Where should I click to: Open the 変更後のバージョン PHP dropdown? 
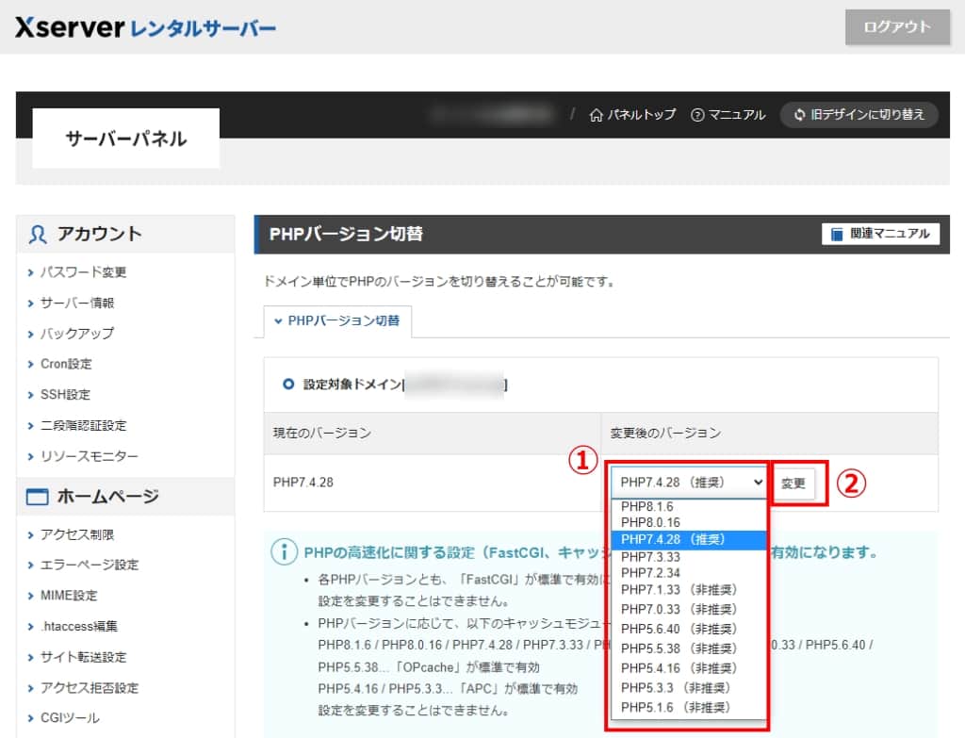coord(689,483)
